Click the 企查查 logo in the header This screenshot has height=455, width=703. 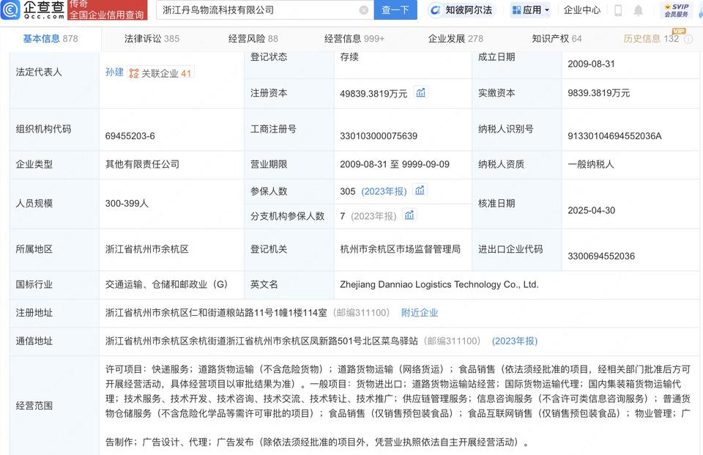click(33, 10)
